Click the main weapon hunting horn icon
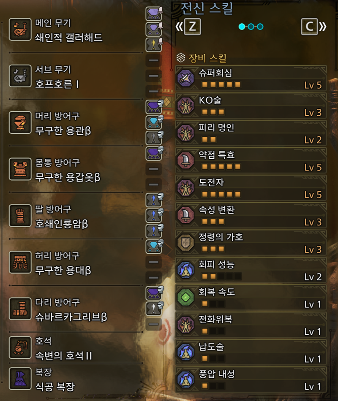This screenshot has width=338, height=401. pyautogui.click(x=20, y=30)
